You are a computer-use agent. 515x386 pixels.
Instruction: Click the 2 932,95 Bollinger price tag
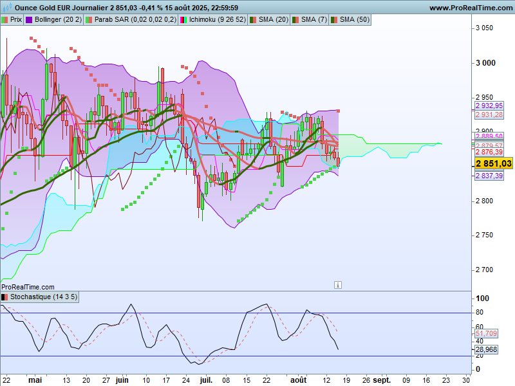(489, 106)
